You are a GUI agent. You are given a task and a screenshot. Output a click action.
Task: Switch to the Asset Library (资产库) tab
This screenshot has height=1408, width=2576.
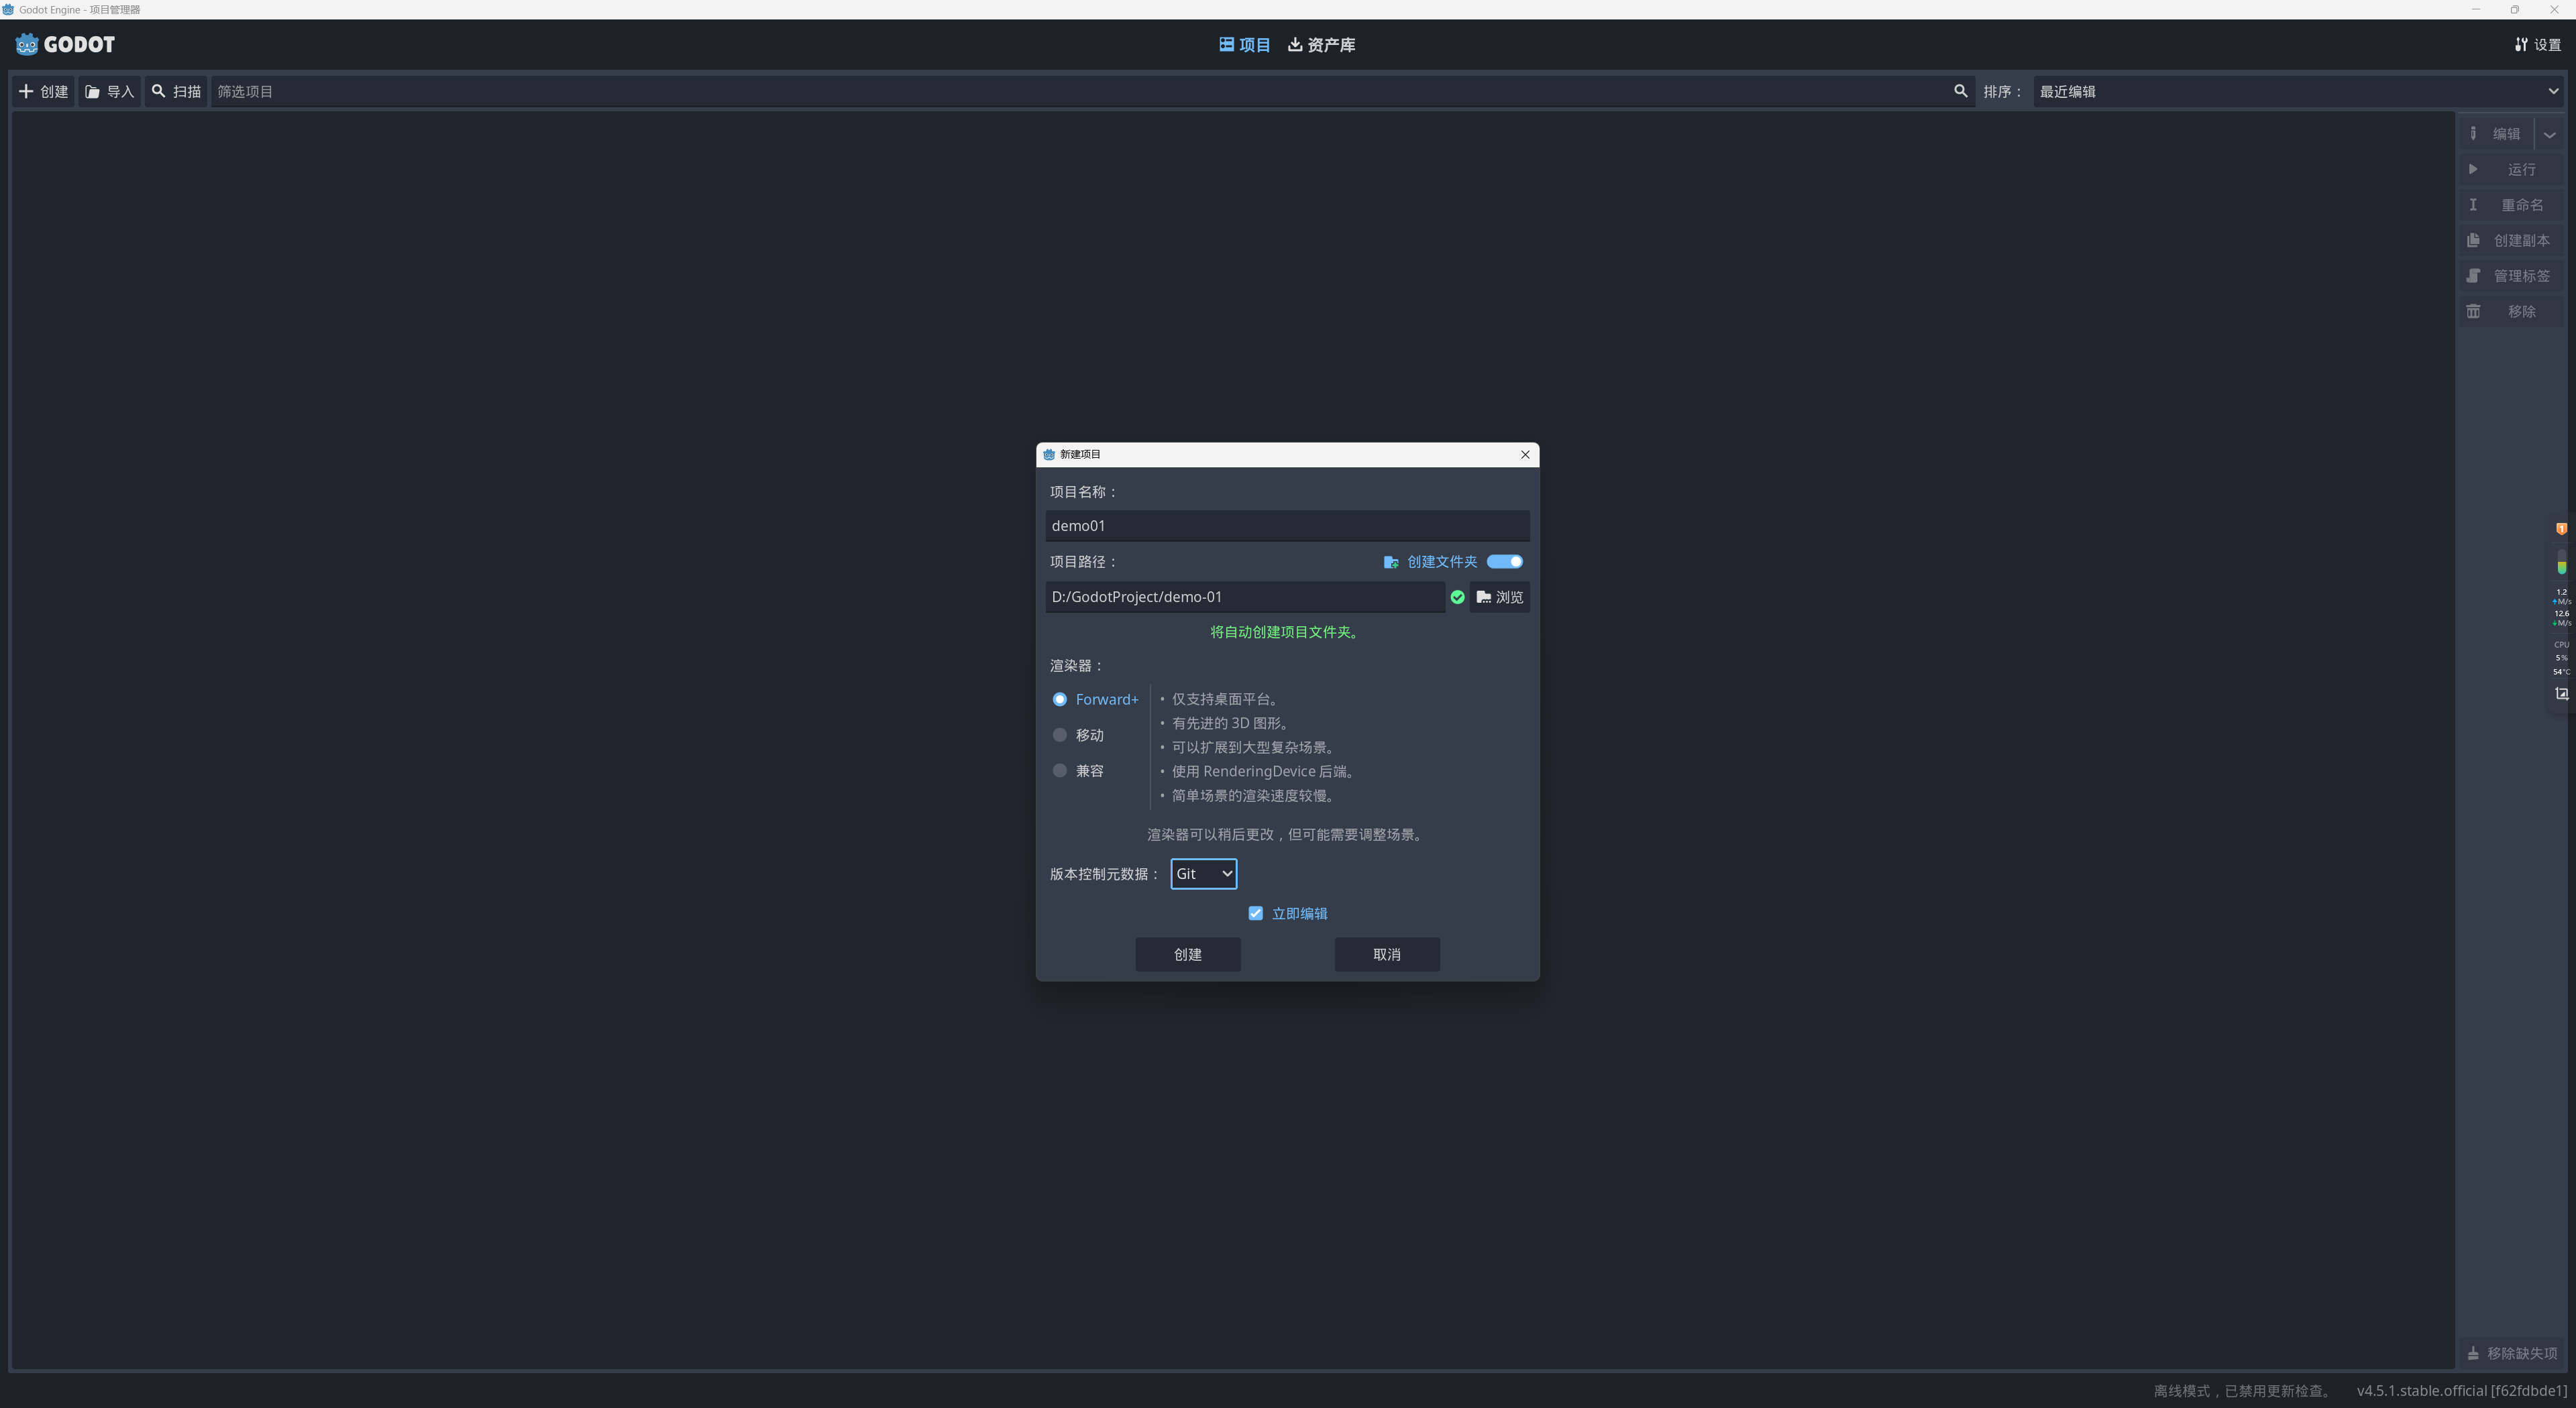pos(1321,45)
